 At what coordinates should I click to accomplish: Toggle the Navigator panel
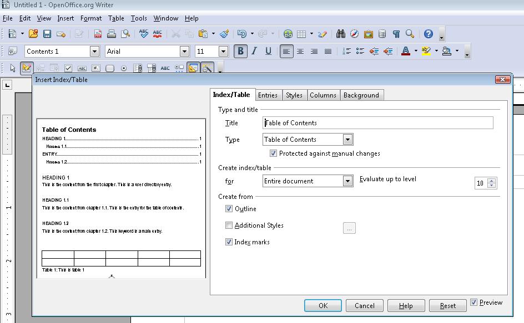click(x=354, y=33)
